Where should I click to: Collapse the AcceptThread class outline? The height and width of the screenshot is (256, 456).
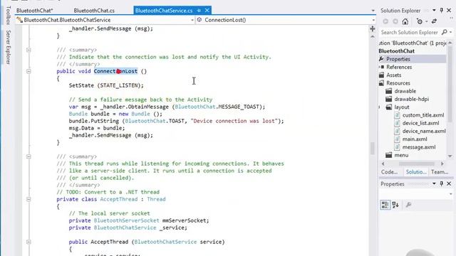28,199
